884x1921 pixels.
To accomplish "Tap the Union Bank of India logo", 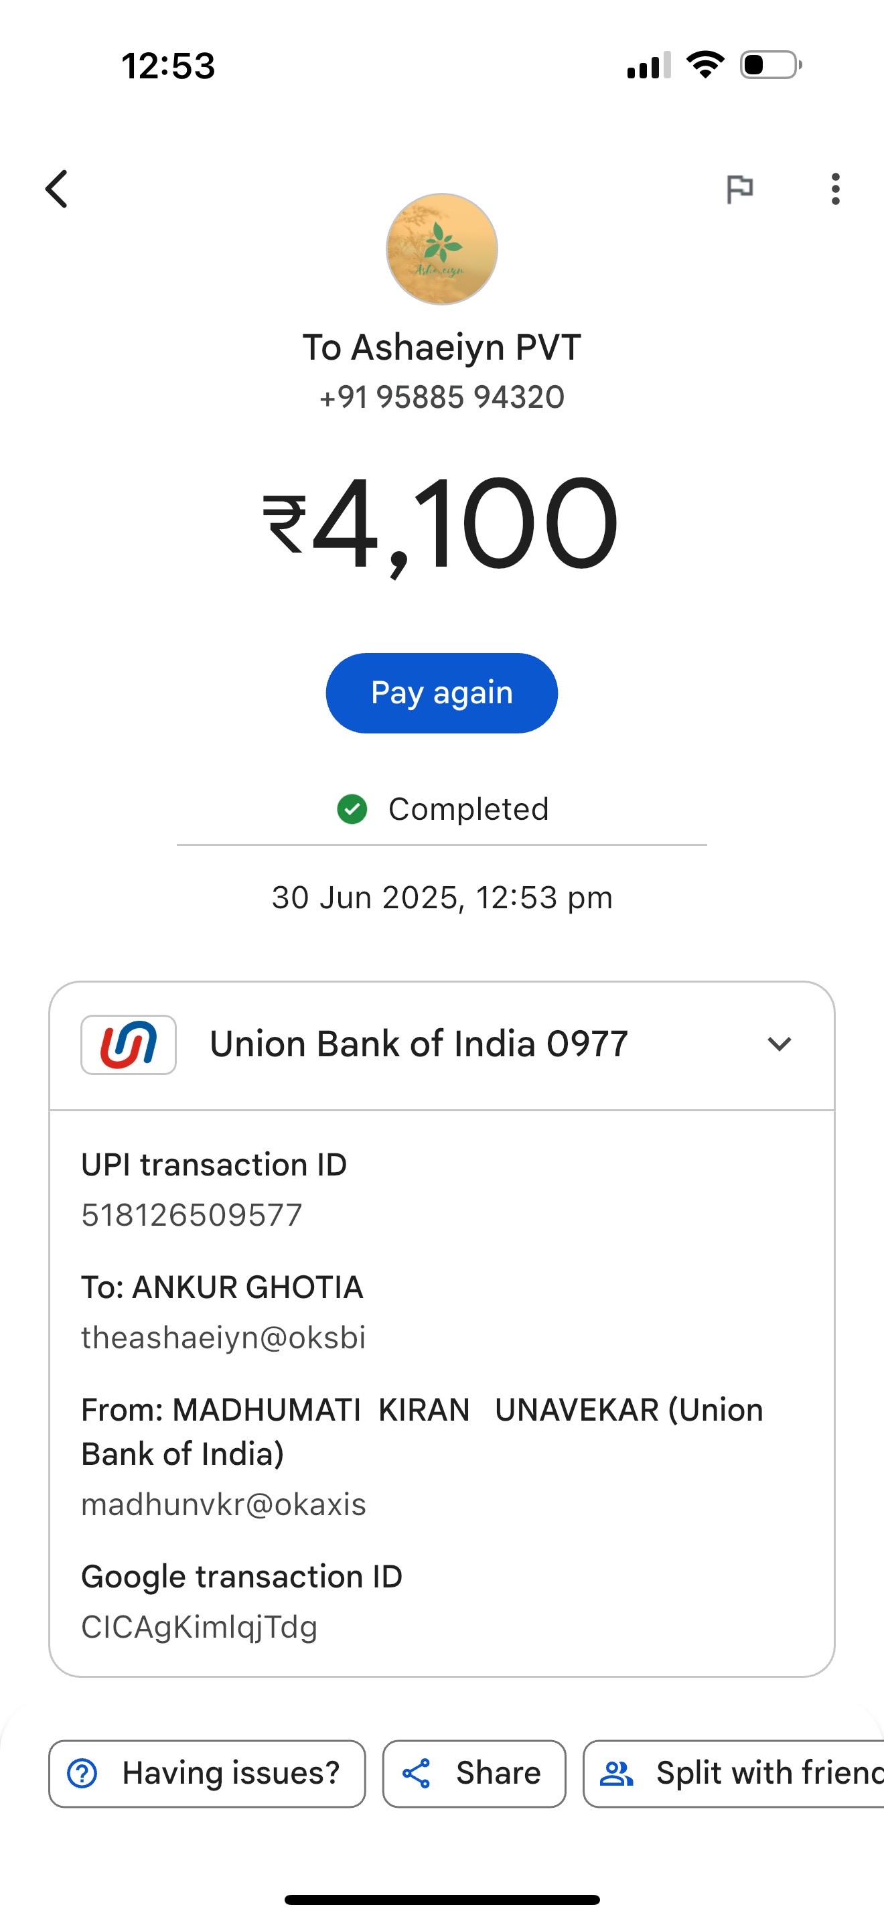I will [x=128, y=1045].
